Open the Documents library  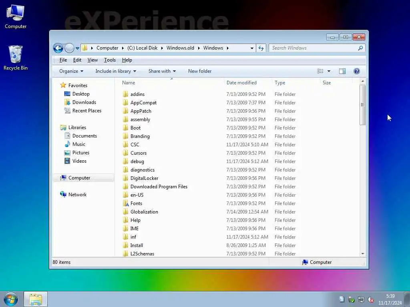(84, 136)
